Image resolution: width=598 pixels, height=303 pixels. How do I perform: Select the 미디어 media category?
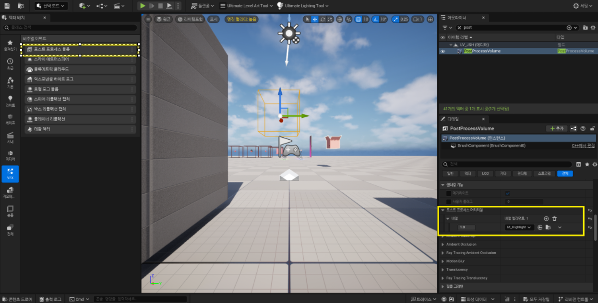point(10,155)
